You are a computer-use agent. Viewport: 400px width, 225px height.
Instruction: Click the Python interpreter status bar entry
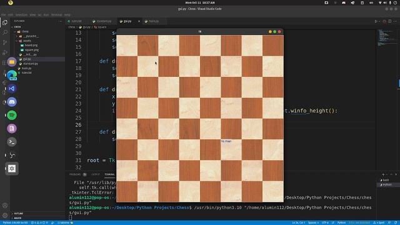15,223
